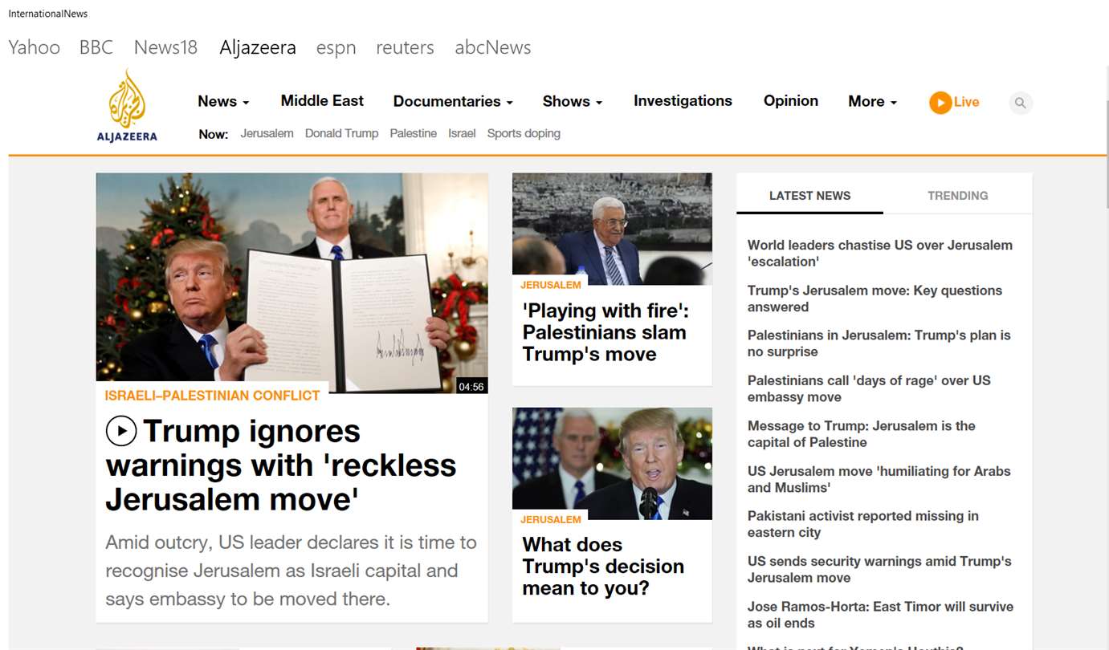Image resolution: width=1109 pixels, height=650 pixels.
Task: Click Jerusalem tag above 'Playing with fire'
Action: click(550, 285)
